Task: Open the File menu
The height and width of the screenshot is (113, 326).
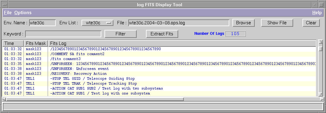Action: (x=8, y=13)
